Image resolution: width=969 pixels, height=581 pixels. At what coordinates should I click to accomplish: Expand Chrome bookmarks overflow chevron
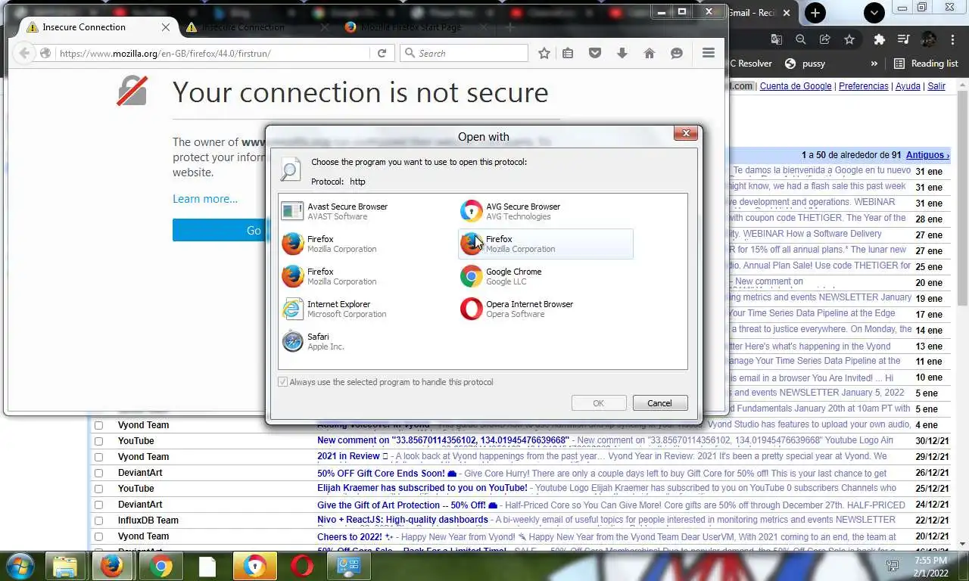[x=874, y=64]
